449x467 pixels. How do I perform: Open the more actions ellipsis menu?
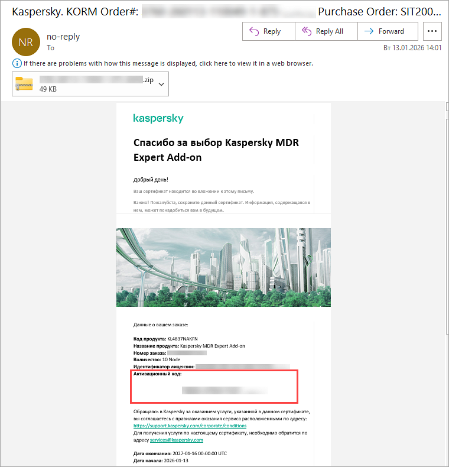(432, 31)
